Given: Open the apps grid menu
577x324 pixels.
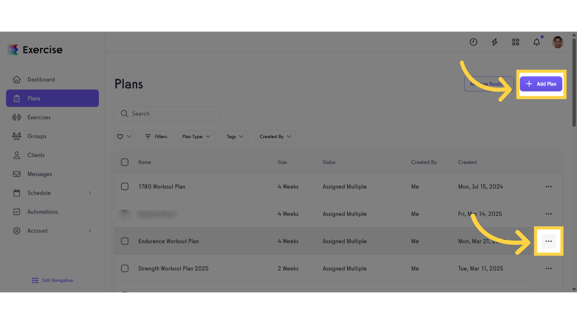Looking at the screenshot, I should 515,42.
